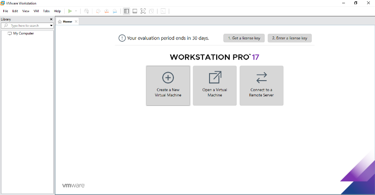Click the home icon on the Home tab
This screenshot has width=375, height=195.
(x=60, y=22)
